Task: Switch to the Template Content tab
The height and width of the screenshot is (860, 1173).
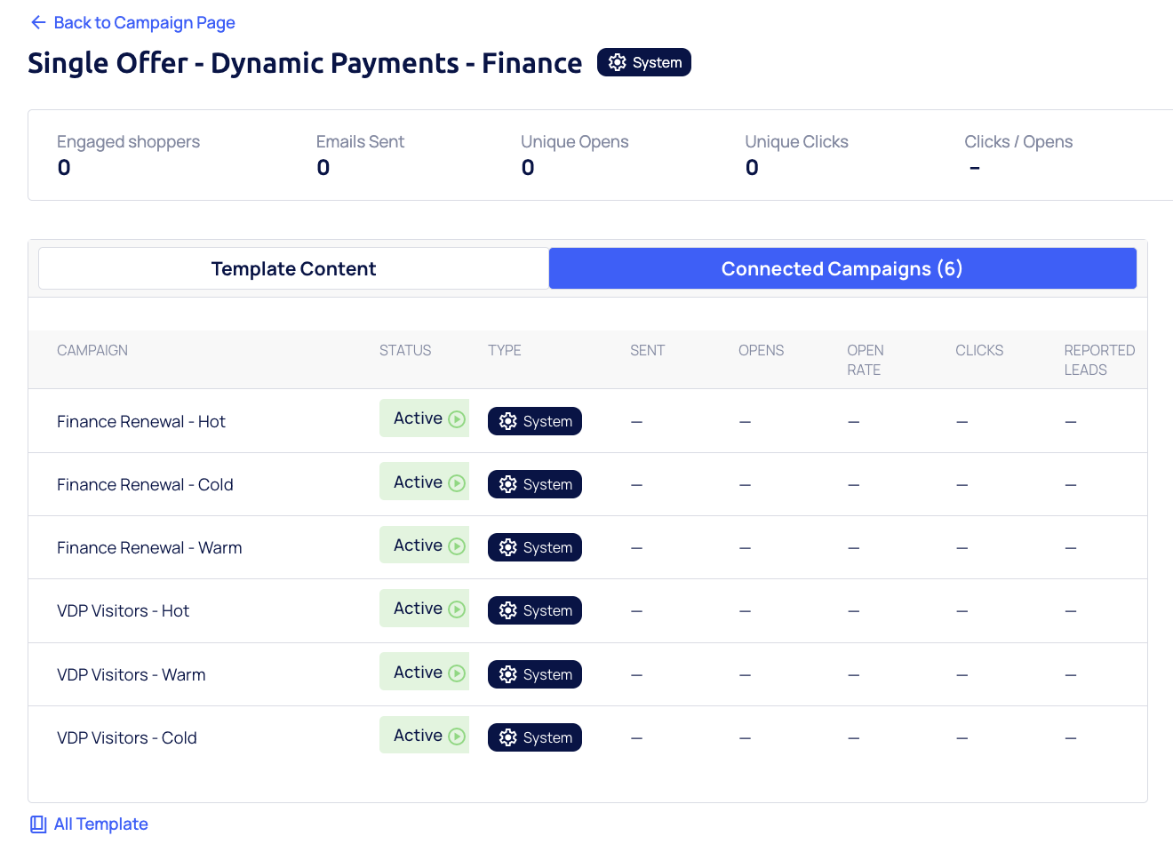Action: [x=293, y=268]
